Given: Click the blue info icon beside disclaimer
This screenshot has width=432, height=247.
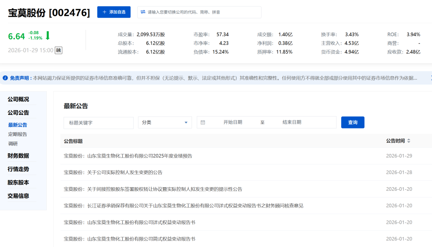Looking at the screenshot, I should pyautogui.click(x=5, y=78).
